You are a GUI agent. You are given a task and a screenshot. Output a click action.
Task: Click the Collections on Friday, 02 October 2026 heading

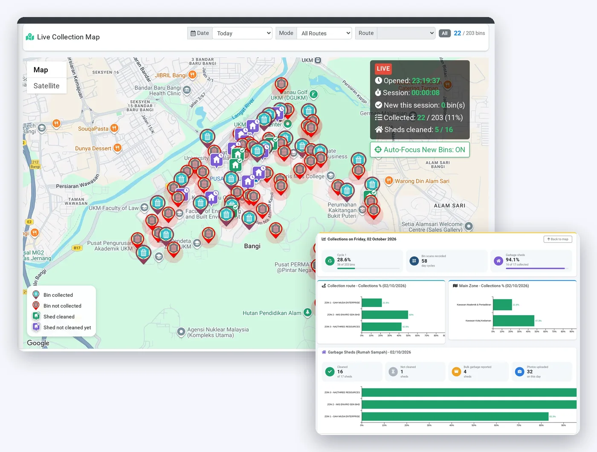[x=362, y=239]
